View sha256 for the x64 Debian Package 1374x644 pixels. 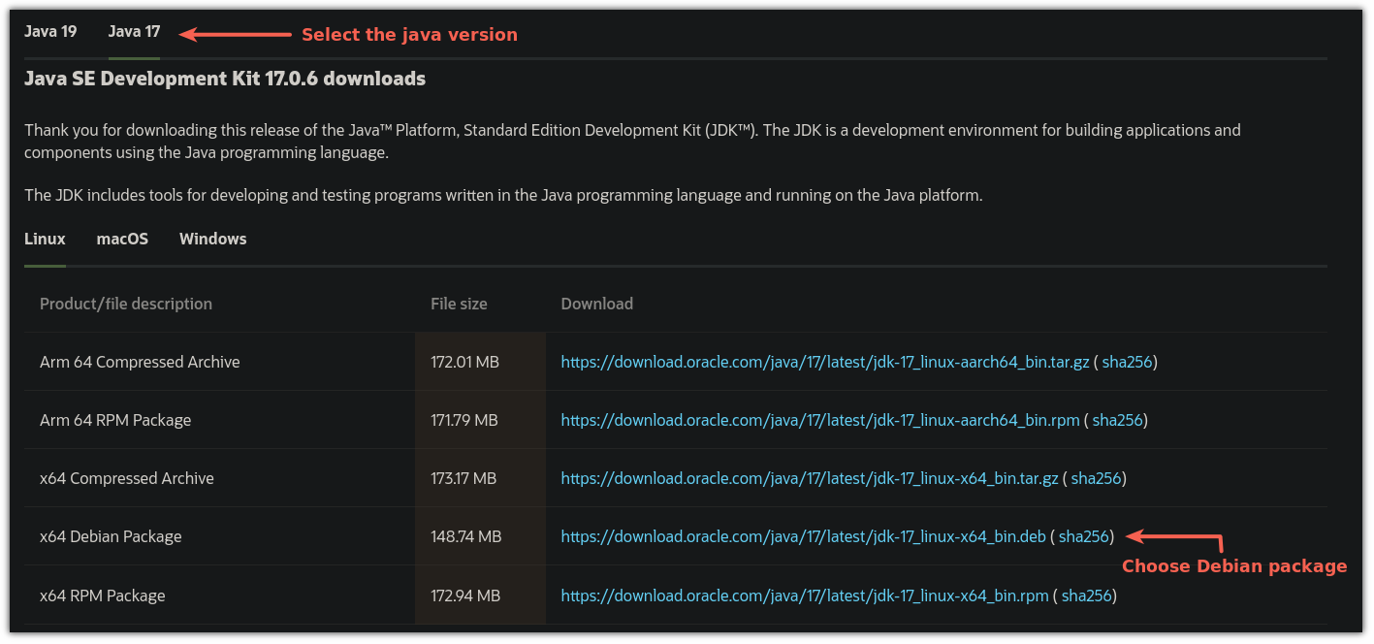(x=1083, y=535)
